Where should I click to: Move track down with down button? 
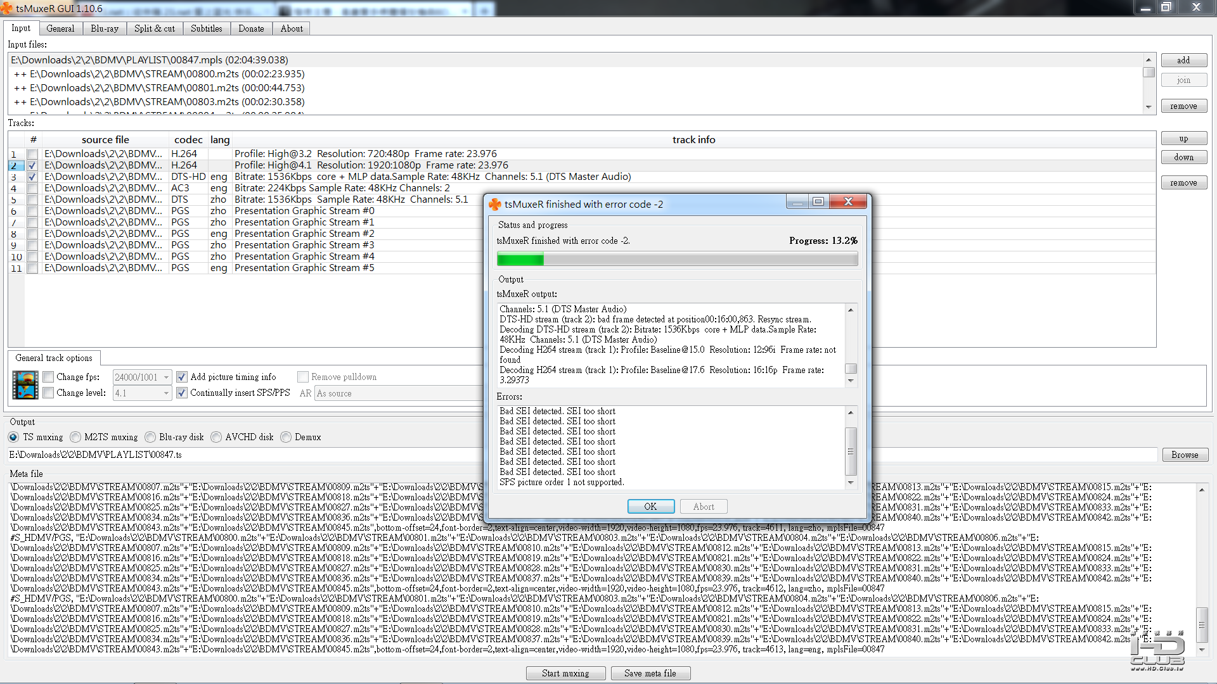click(x=1183, y=157)
